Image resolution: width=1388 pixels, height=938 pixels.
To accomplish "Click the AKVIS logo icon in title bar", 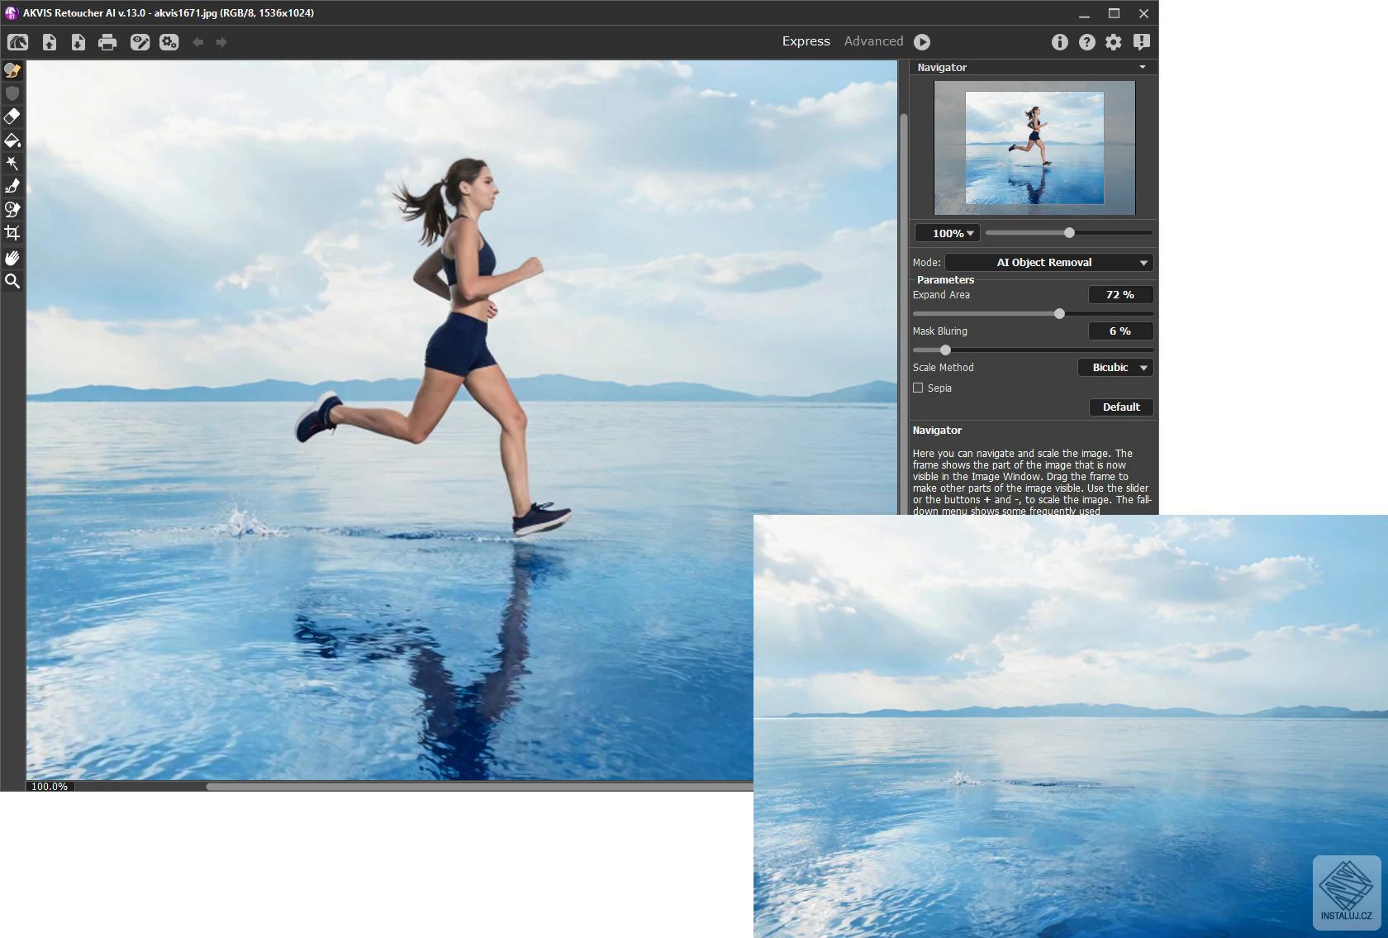I will [12, 12].
